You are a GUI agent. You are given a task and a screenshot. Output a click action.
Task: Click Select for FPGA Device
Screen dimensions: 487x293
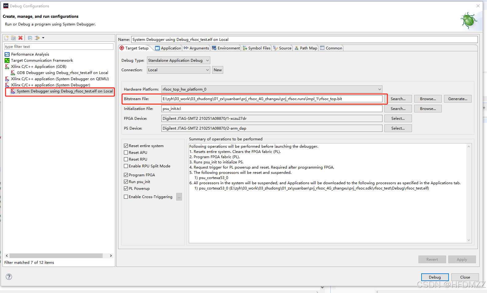tap(398, 119)
